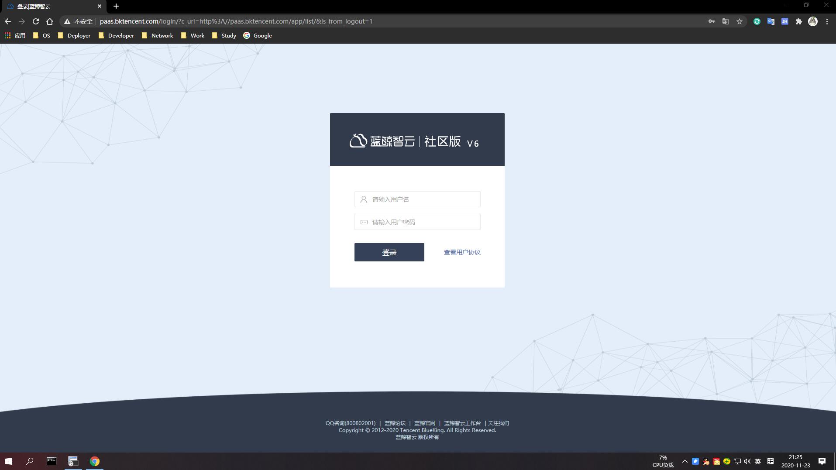
Task: Click the translate page icon in address bar
Action: pos(726,21)
